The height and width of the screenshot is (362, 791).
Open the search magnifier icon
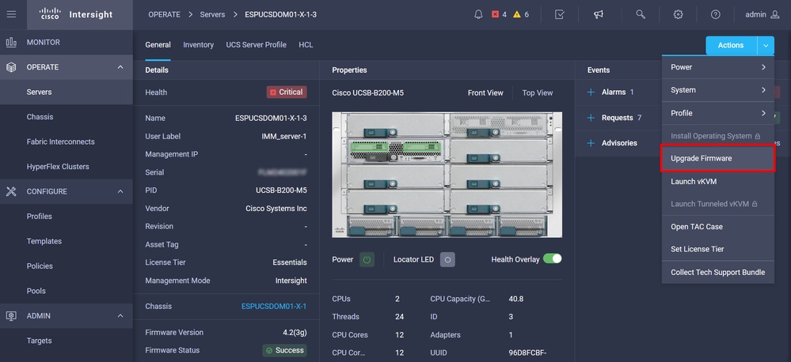point(641,14)
